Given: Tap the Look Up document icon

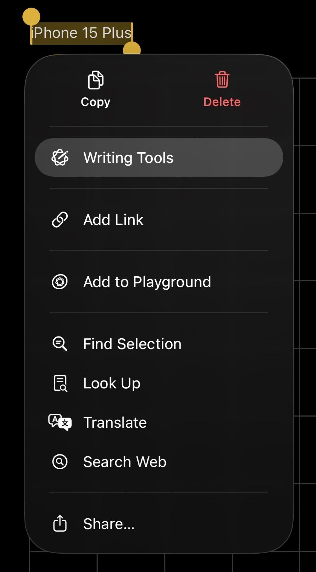Looking at the screenshot, I should [60, 383].
